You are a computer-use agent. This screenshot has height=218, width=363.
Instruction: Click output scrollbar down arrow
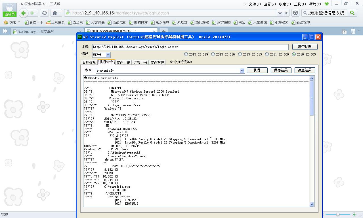click(x=312, y=204)
